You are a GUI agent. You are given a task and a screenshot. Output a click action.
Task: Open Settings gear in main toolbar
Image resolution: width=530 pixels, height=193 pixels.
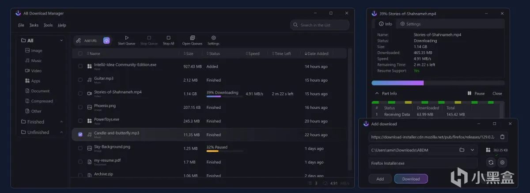point(213,38)
